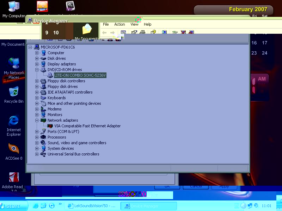The image size is (282, 211).
Task: Show hidden Quick Launch items chevron
Action: [60, 204]
